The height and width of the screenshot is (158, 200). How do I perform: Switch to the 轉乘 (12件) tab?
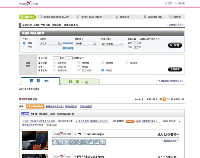click(79, 81)
